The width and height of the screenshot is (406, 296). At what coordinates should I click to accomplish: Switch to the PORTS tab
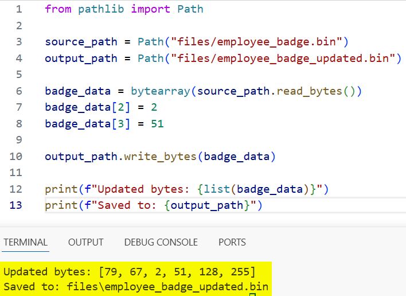click(232, 242)
